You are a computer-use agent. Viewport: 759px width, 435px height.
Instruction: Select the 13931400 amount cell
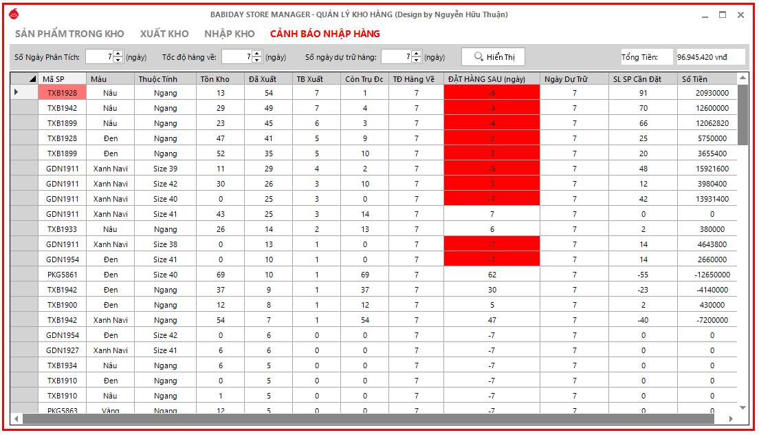tap(707, 199)
